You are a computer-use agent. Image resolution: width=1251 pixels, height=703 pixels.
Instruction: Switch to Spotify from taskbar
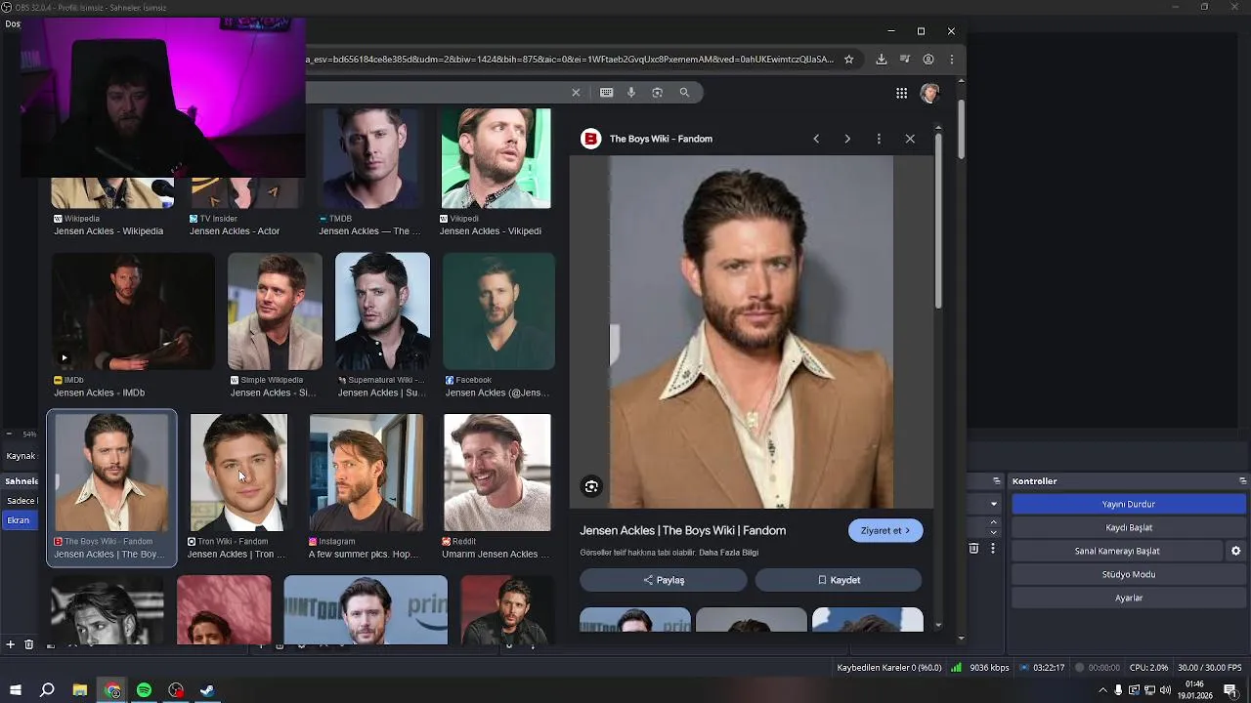point(144,690)
